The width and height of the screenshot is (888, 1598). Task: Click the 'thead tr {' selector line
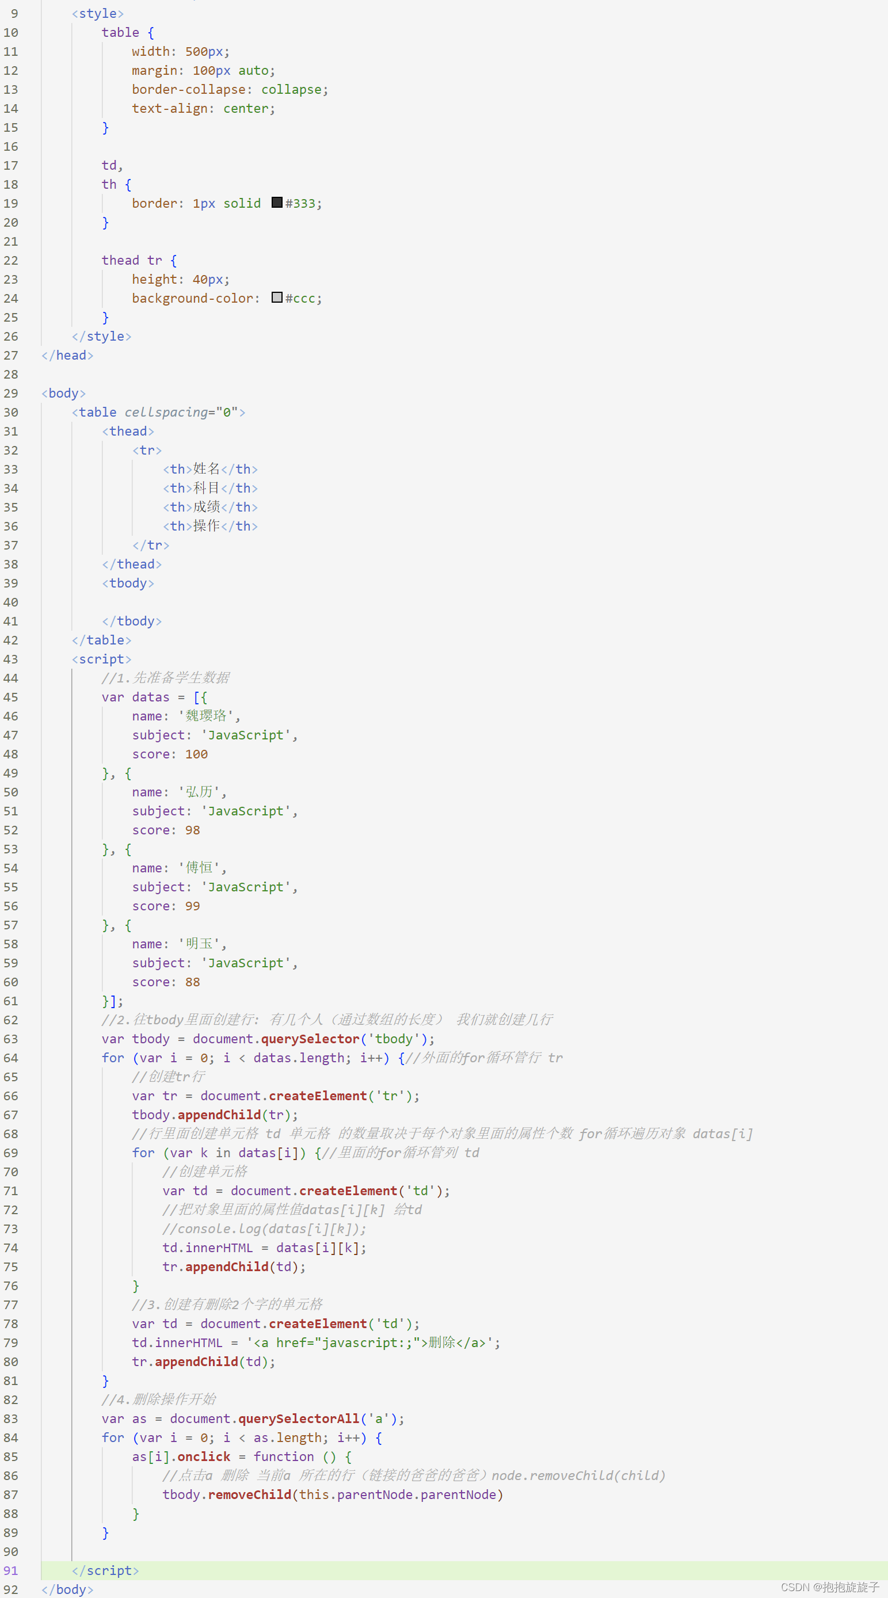pos(139,260)
